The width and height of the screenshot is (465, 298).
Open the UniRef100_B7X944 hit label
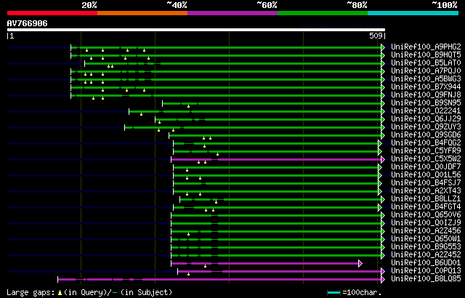(x=426, y=87)
